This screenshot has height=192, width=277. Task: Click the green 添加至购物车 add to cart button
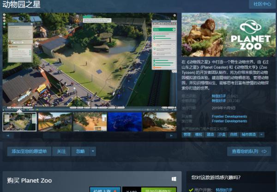point(159,190)
